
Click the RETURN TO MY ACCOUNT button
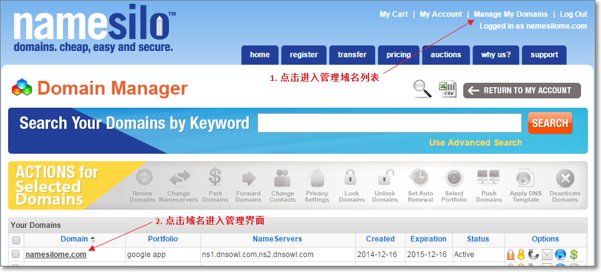522,90
